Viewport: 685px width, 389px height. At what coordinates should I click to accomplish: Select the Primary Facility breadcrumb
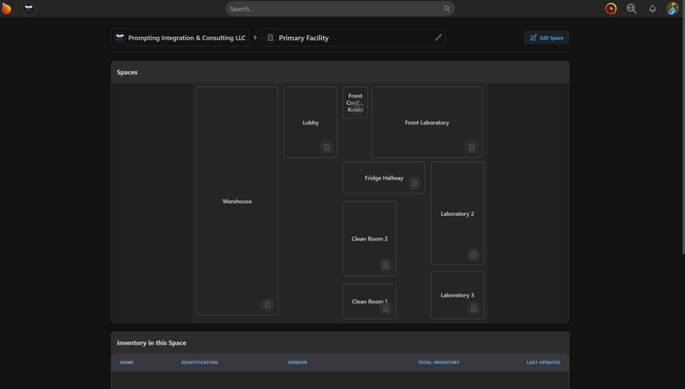[353, 38]
